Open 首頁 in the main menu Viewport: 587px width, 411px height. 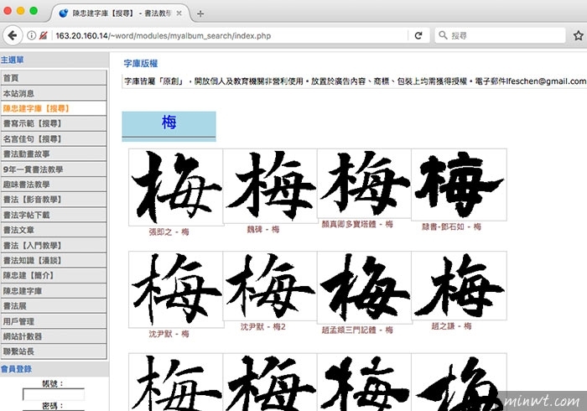click(54, 77)
